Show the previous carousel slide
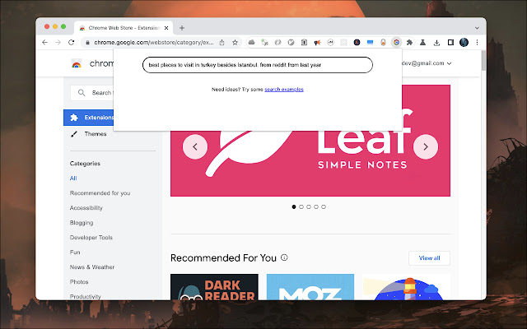 tap(195, 146)
